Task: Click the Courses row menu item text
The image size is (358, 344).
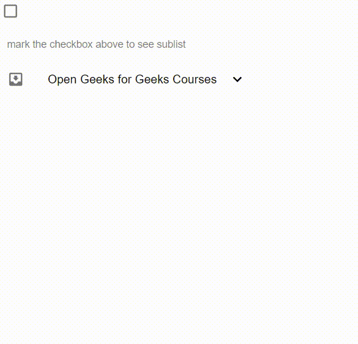Action: (x=132, y=79)
